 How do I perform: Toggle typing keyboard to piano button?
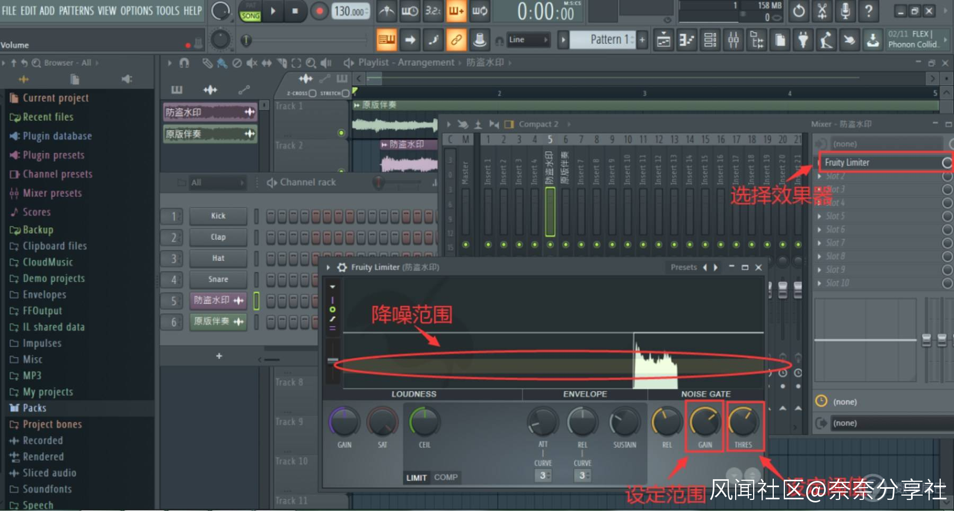[x=386, y=40]
